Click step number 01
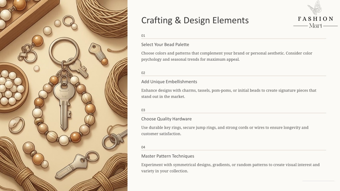The width and height of the screenshot is (340, 191). (x=143, y=35)
